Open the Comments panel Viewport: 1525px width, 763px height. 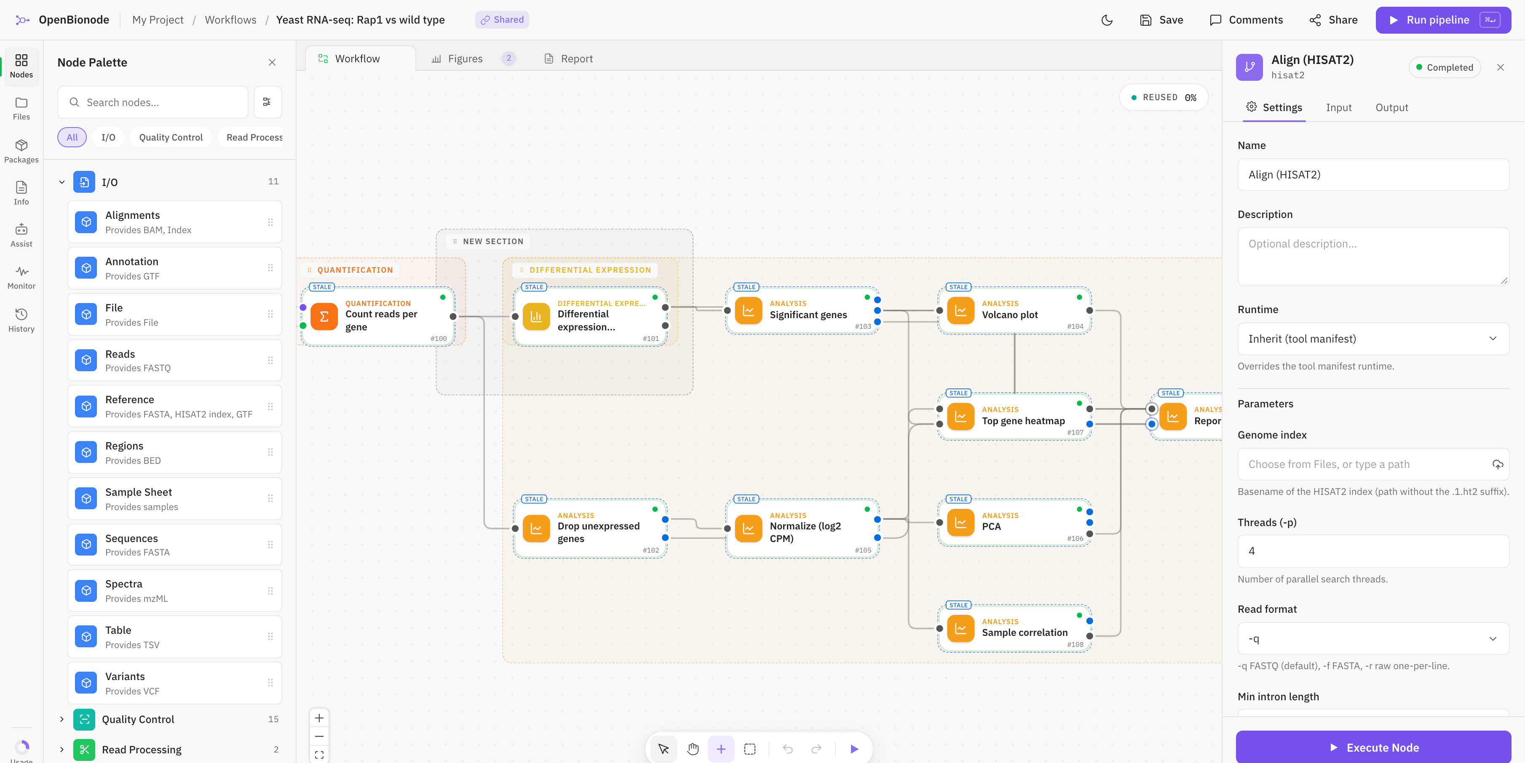[1246, 20]
